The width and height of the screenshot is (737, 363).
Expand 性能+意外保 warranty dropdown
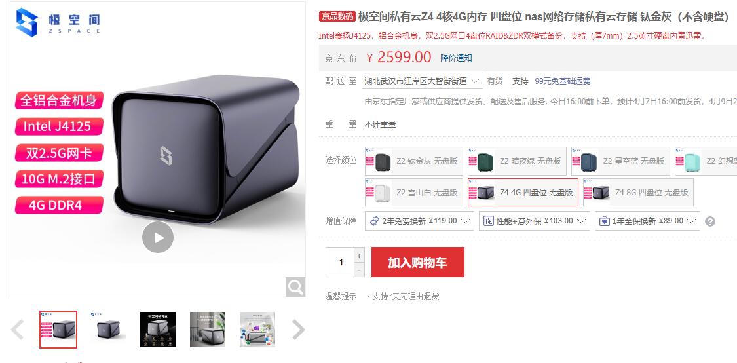535,221
